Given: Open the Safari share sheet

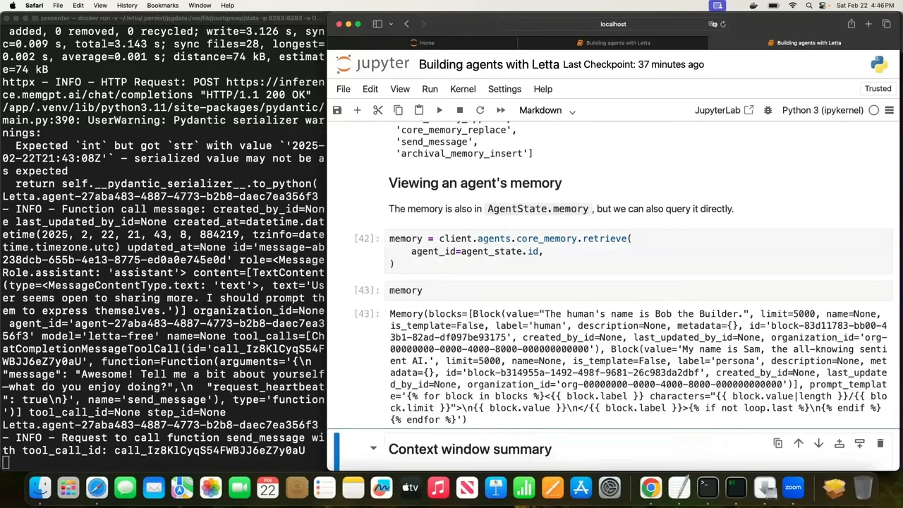Looking at the screenshot, I should [x=851, y=24].
